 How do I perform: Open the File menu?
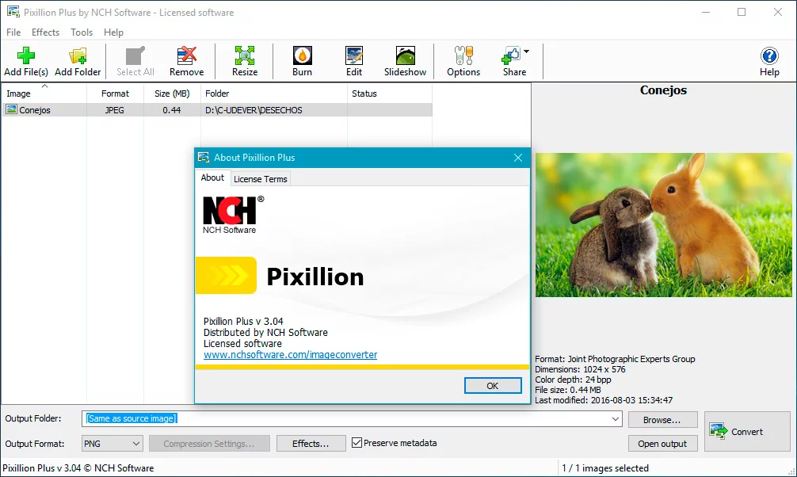[x=13, y=32]
